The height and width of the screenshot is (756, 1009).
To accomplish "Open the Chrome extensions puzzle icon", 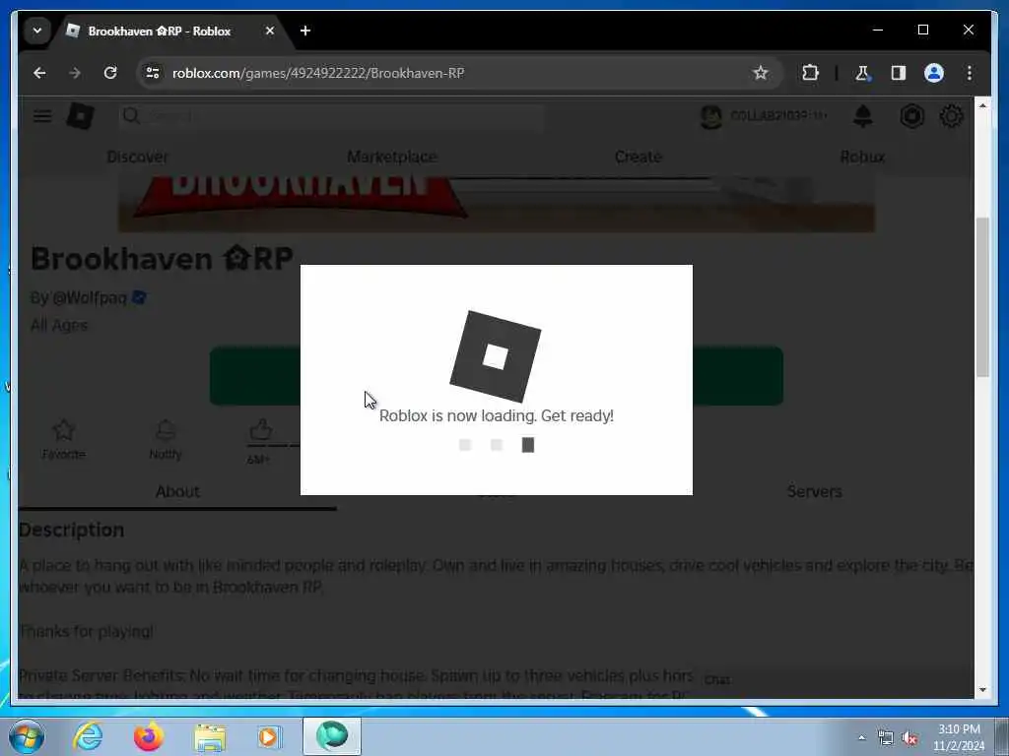I will (810, 73).
